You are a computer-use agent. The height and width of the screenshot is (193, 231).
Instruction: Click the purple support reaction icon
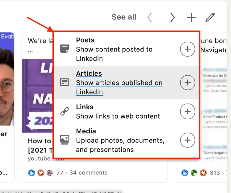49,173
